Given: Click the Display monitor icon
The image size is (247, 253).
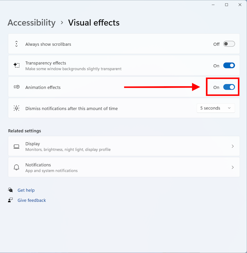Looking at the screenshot, I should 17,146.
